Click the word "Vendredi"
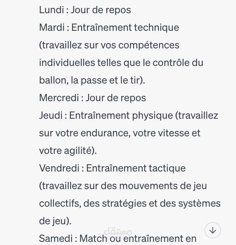The width and height of the screenshot is (236, 245). [x=59, y=168]
